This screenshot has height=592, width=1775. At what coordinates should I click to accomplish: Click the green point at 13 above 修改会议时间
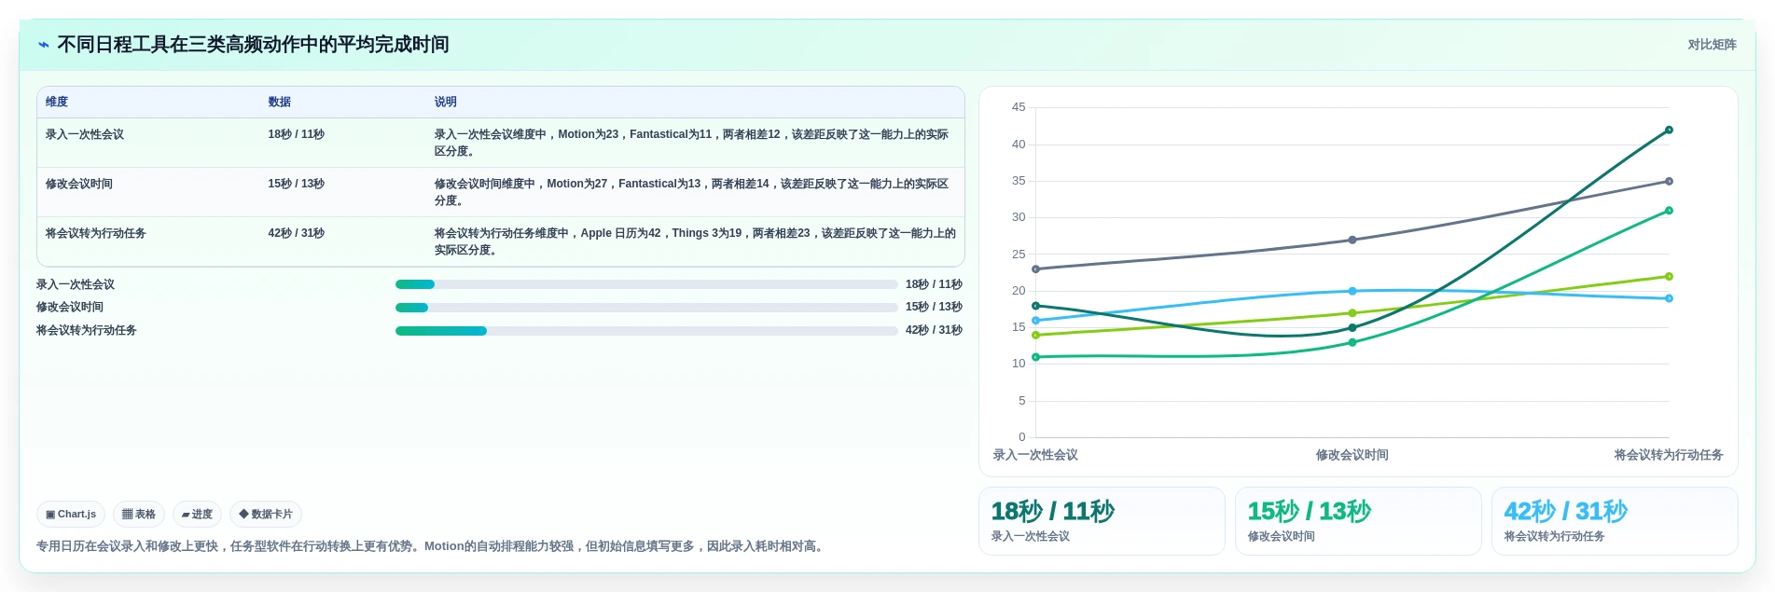(1352, 343)
